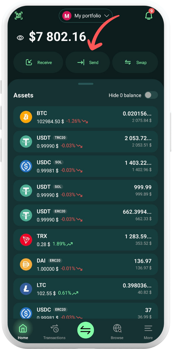The image size is (172, 349).
Task: Tap the green center swap circle button
Action: (86, 330)
